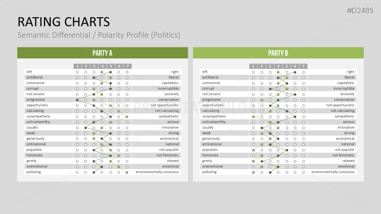Viewport: 381px width, 214px height.
Task: Click column header 4 in the Party B chart
Action: click(278, 66)
